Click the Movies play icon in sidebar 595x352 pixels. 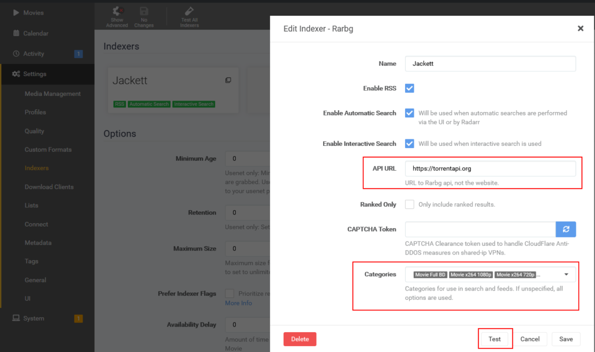[16, 13]
